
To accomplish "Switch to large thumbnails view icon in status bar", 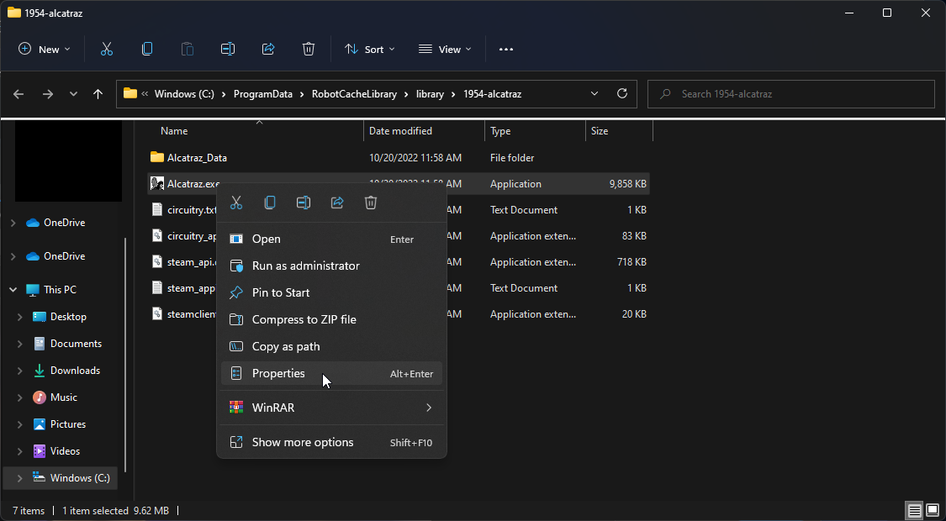I will coord(932,511).
